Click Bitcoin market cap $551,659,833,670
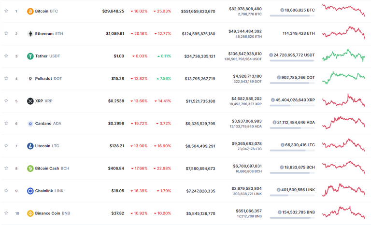This screenshot has height=225, width=371. (x=198, y=12)
